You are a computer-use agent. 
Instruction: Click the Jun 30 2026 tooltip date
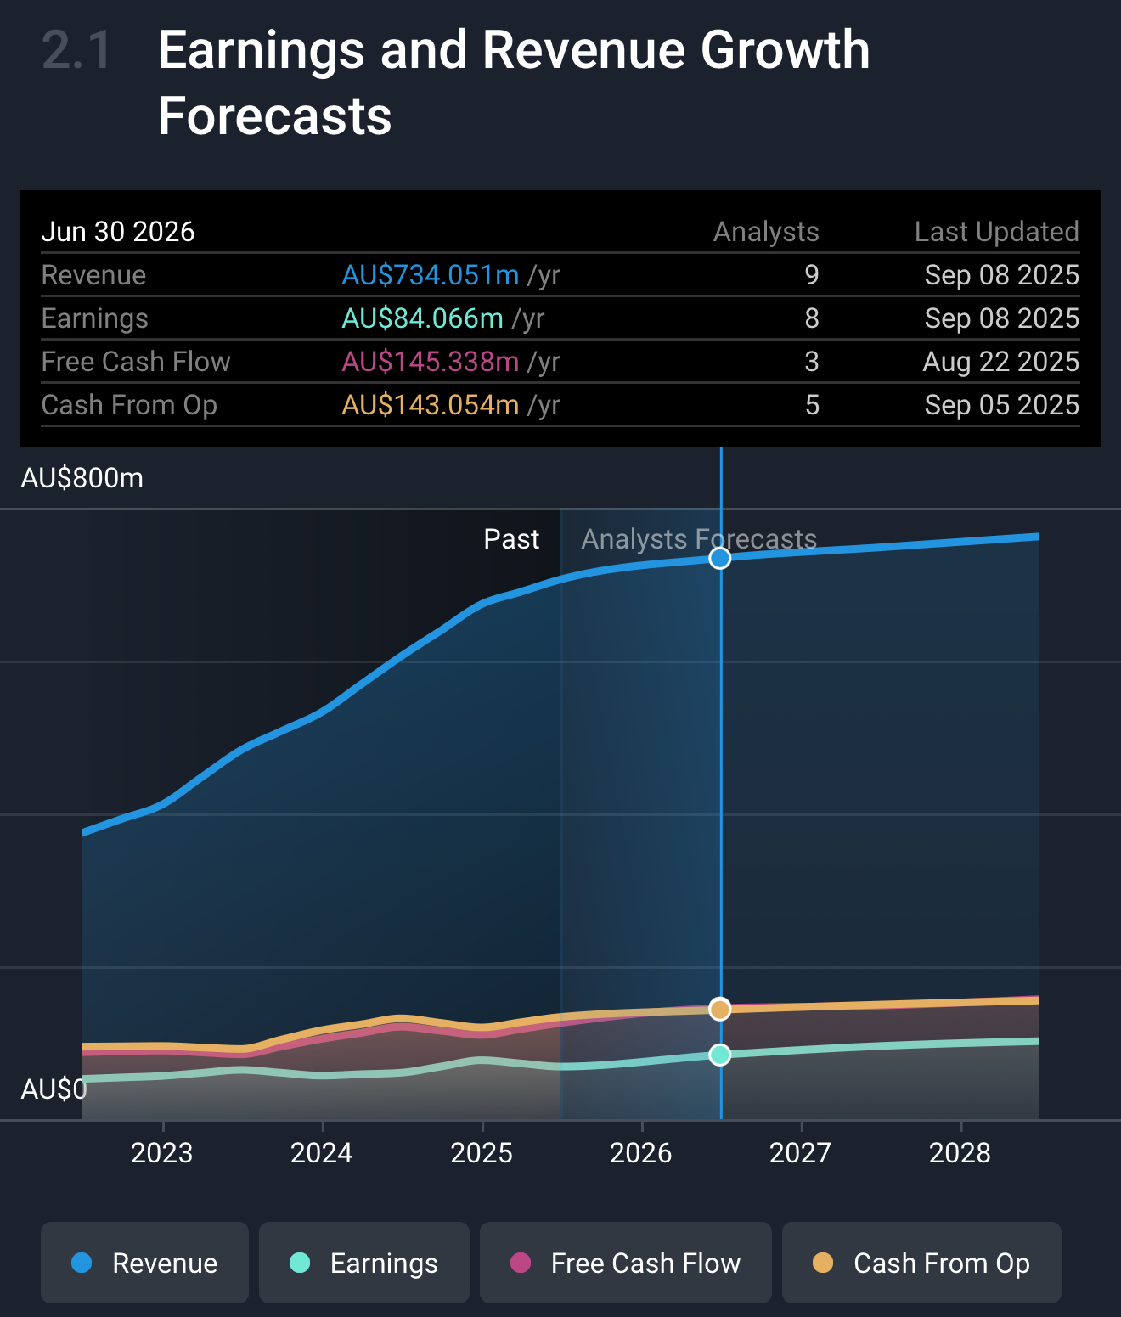pyautogui.click(x=118, y=232)
